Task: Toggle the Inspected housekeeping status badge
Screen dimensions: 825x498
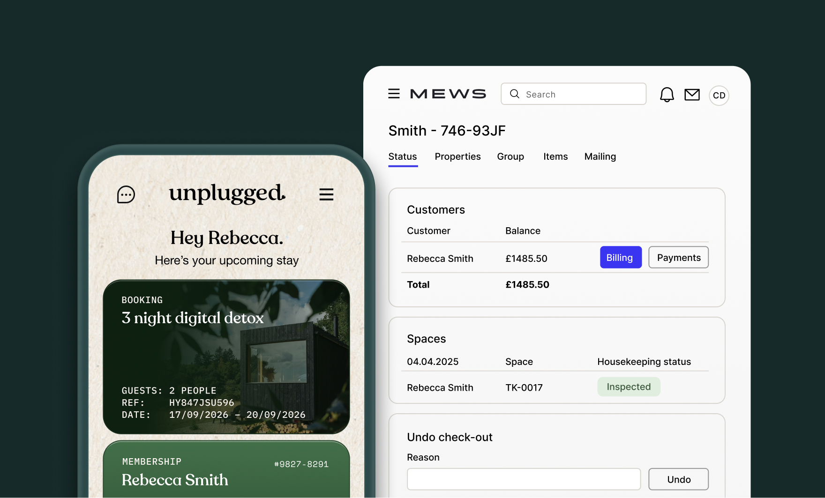Action: 629,387
